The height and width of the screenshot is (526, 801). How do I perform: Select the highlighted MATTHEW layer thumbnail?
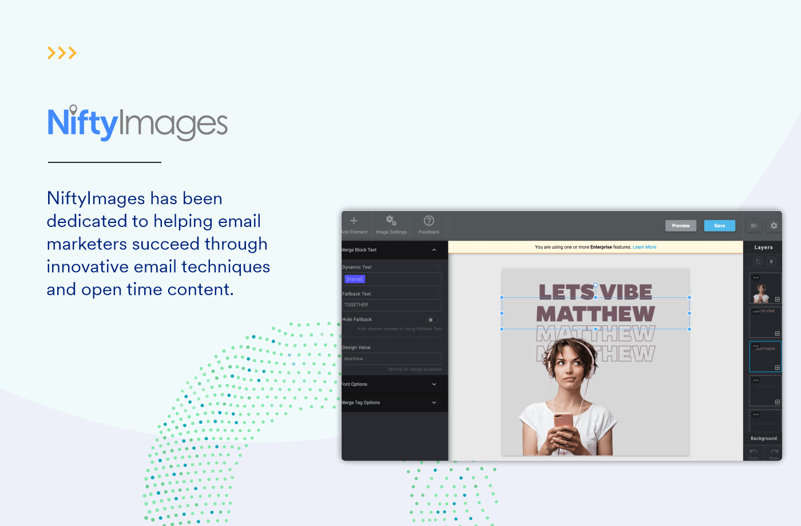(x=765, y=357)
